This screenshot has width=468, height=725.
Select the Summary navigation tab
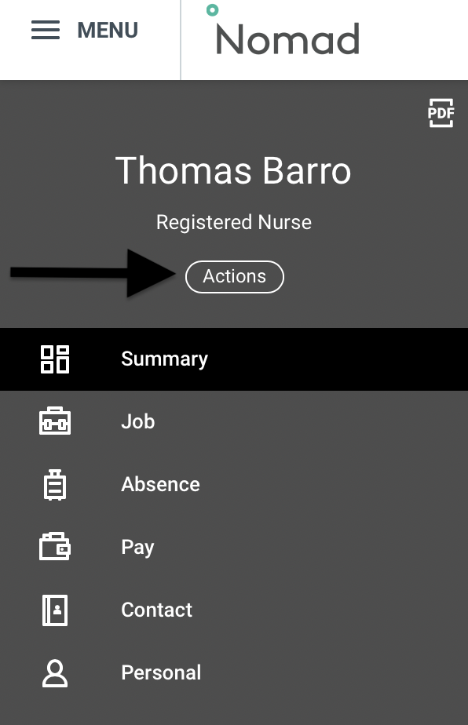pyautogui.click(x=164, y=359)
